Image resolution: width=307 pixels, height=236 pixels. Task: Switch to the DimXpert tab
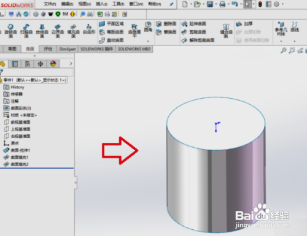tap(68, 49)
